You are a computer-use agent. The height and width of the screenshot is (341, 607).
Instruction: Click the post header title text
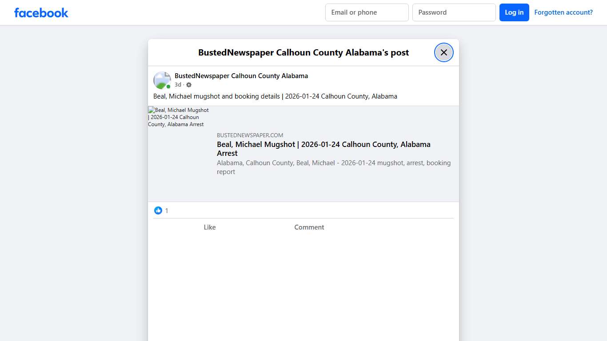pyautogui.click(x=303, y=52)
